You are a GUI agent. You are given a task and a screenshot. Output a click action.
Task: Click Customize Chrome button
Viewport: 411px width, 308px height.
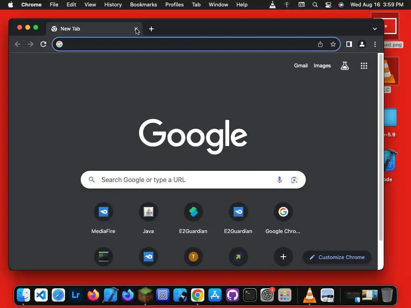(x=337, y=257)
